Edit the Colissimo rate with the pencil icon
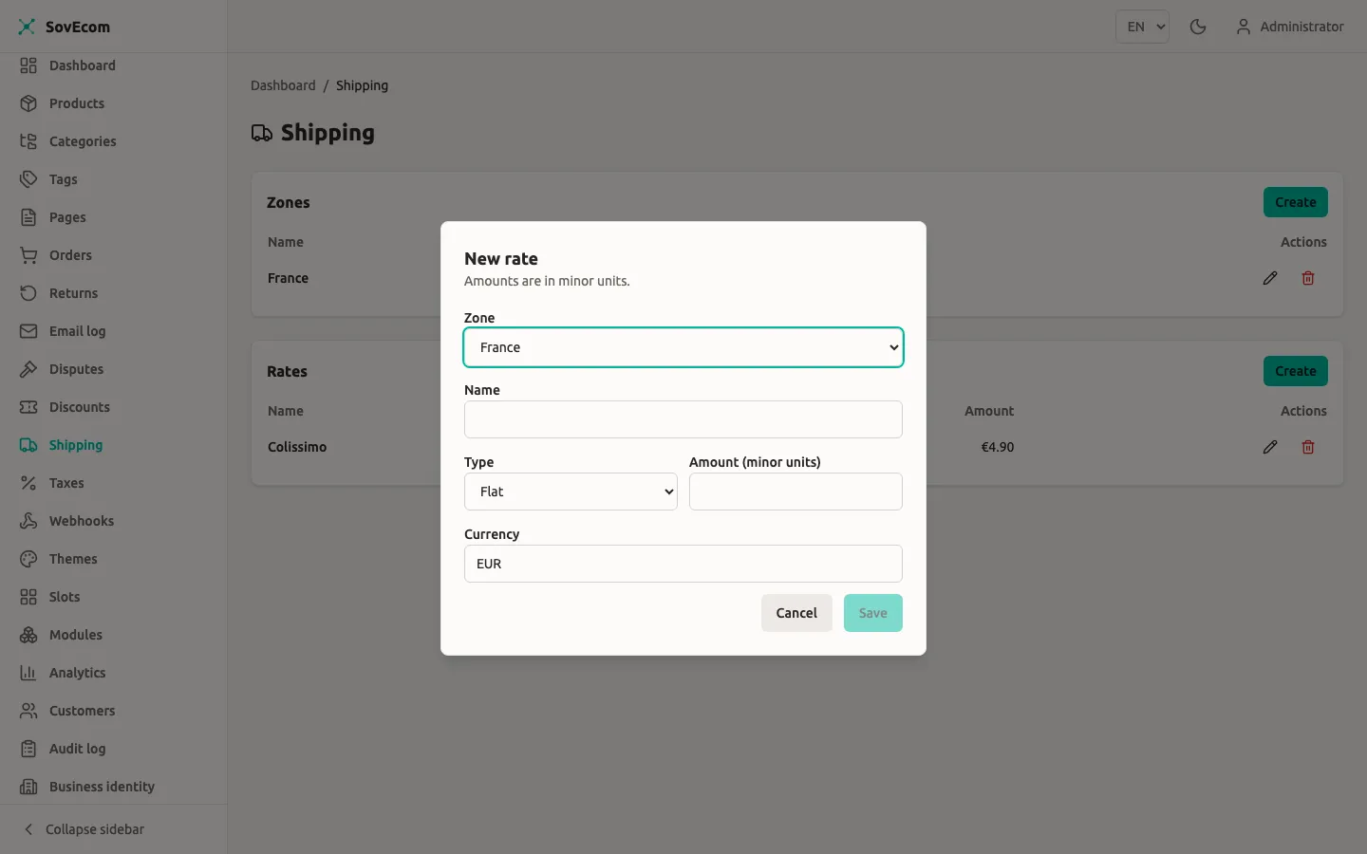The height and width of the screenshot is (854, 1367). pos(1270,447)
